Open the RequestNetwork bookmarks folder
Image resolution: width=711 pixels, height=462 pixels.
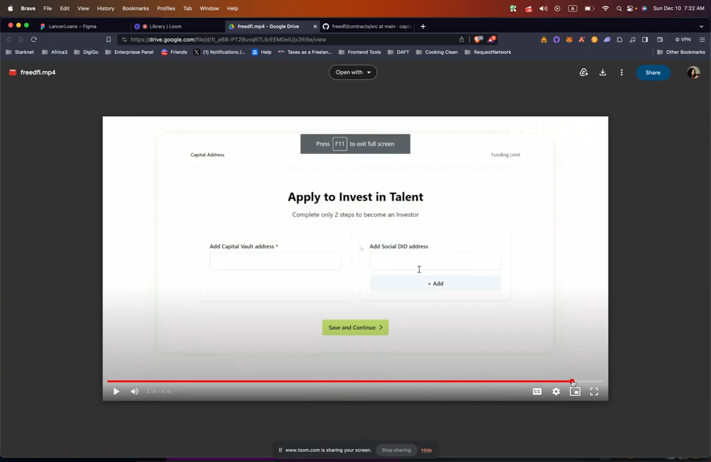(x=488, y=52)
